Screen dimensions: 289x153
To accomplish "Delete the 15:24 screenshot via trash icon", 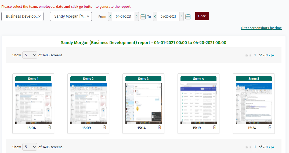I will [270, 127].
